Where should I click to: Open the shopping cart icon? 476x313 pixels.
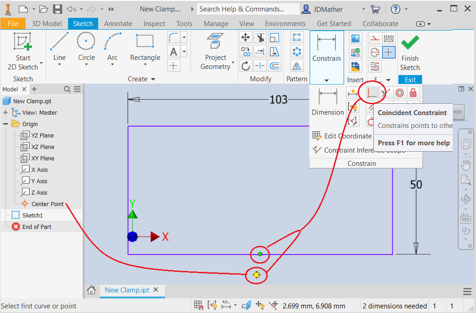pos(376,10)
